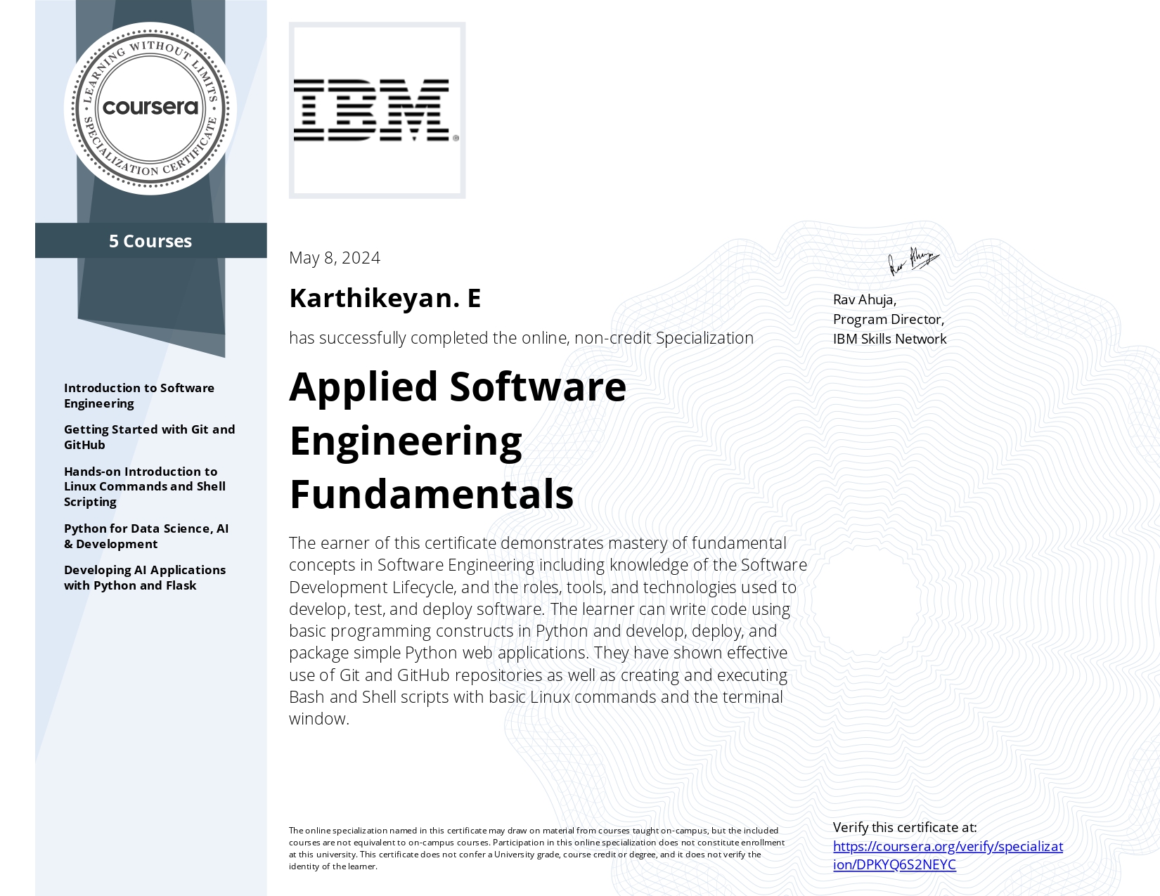Select Getting Started with Git and GitHub

coord(149,437)
